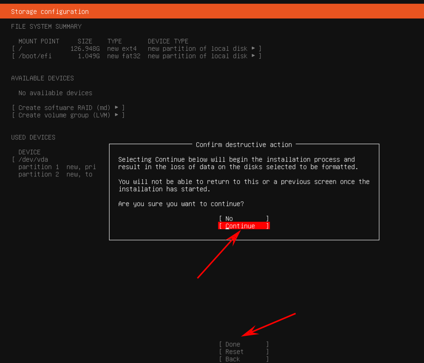
Task: Click the Confirm destructive action dialog title
Action: point(244,145)
